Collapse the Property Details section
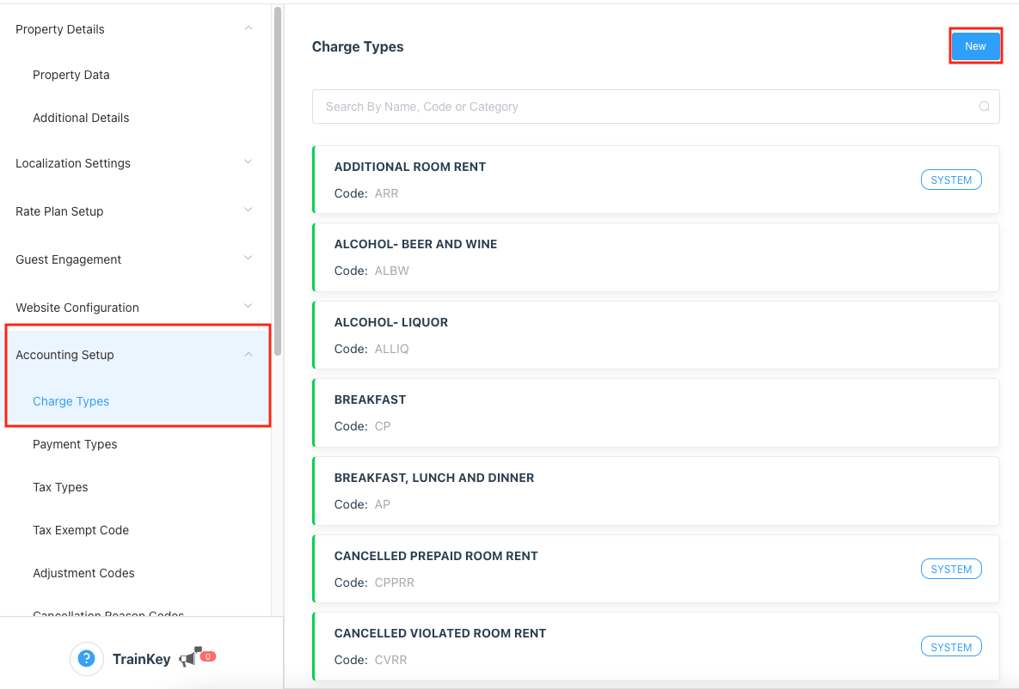This screenshot has width=1019, height=689. [249, 28]
